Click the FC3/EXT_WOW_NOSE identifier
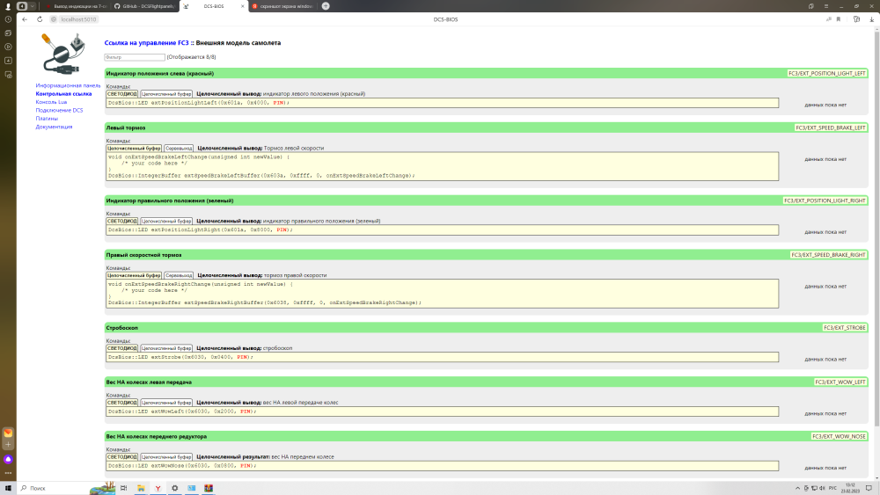Viewport: 880px width, 495px height. point(839,437)
